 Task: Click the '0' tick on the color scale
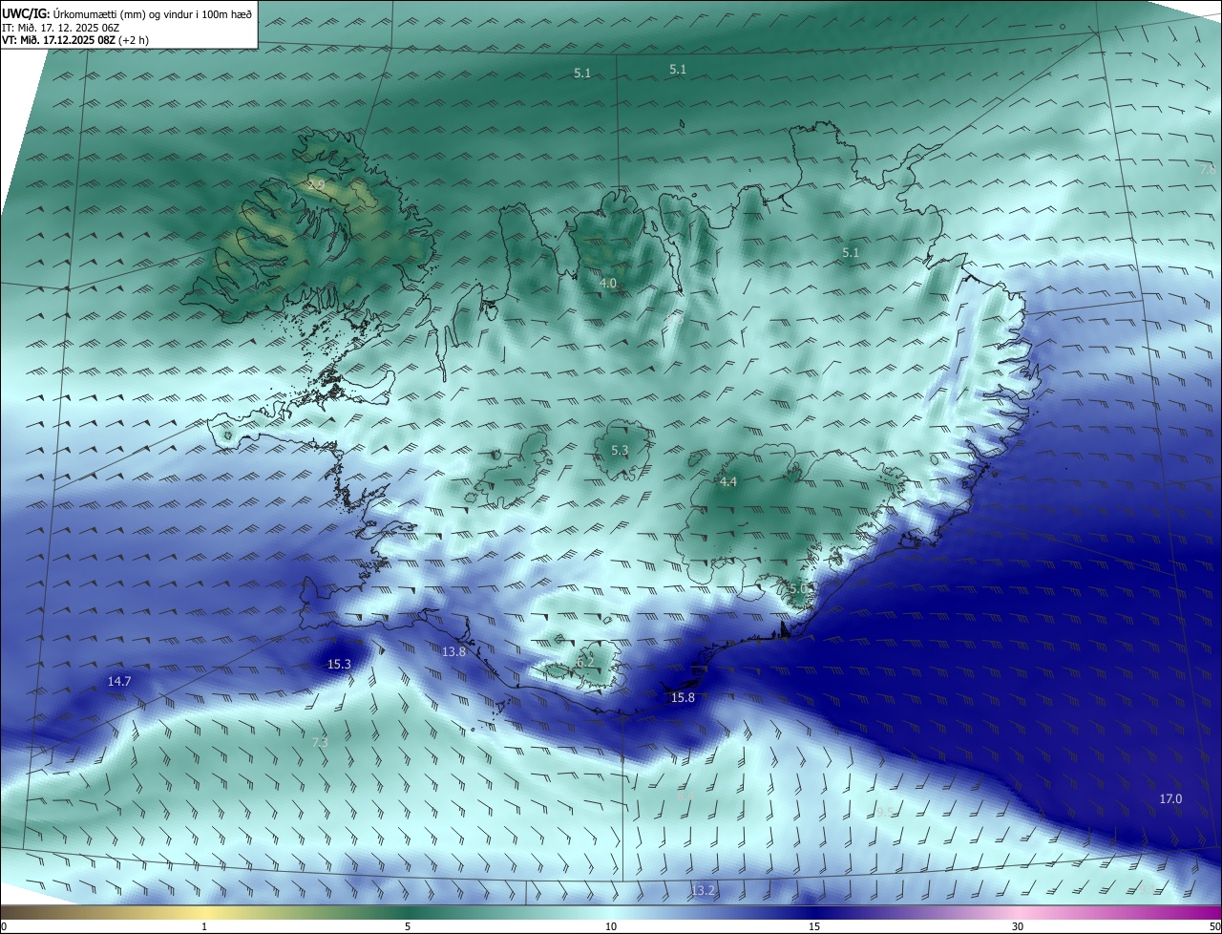click(4, 926)
